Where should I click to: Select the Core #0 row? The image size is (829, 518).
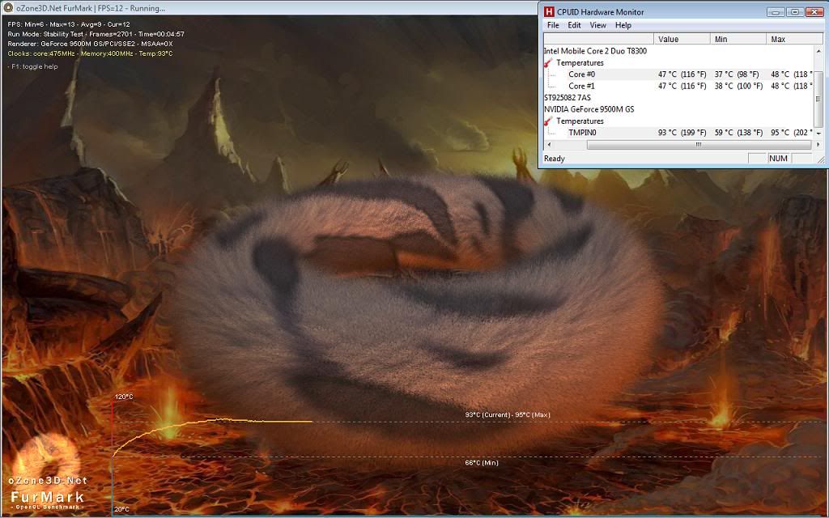tap(678, 74)
